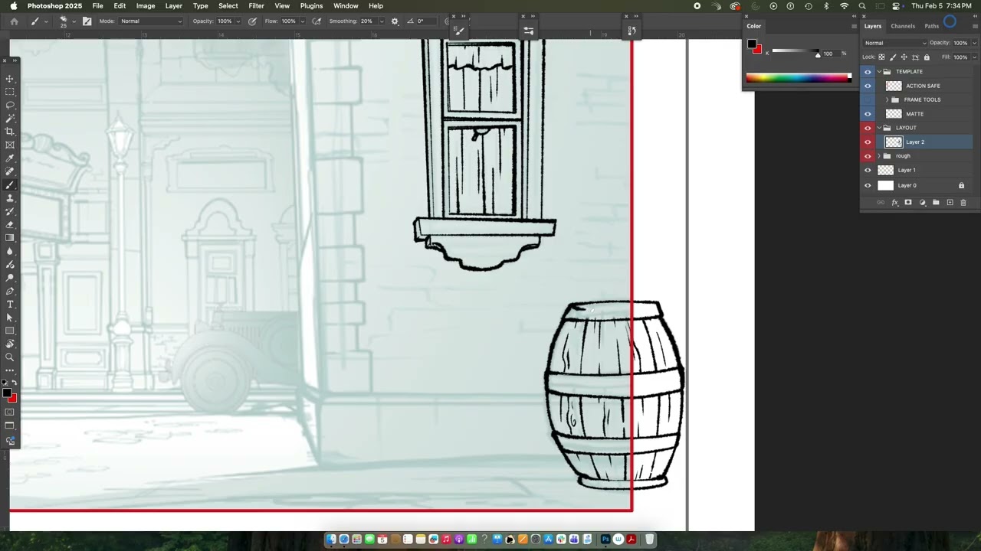
Task: Open layer Opacity dropdown arrow
Action: [974, 43]
